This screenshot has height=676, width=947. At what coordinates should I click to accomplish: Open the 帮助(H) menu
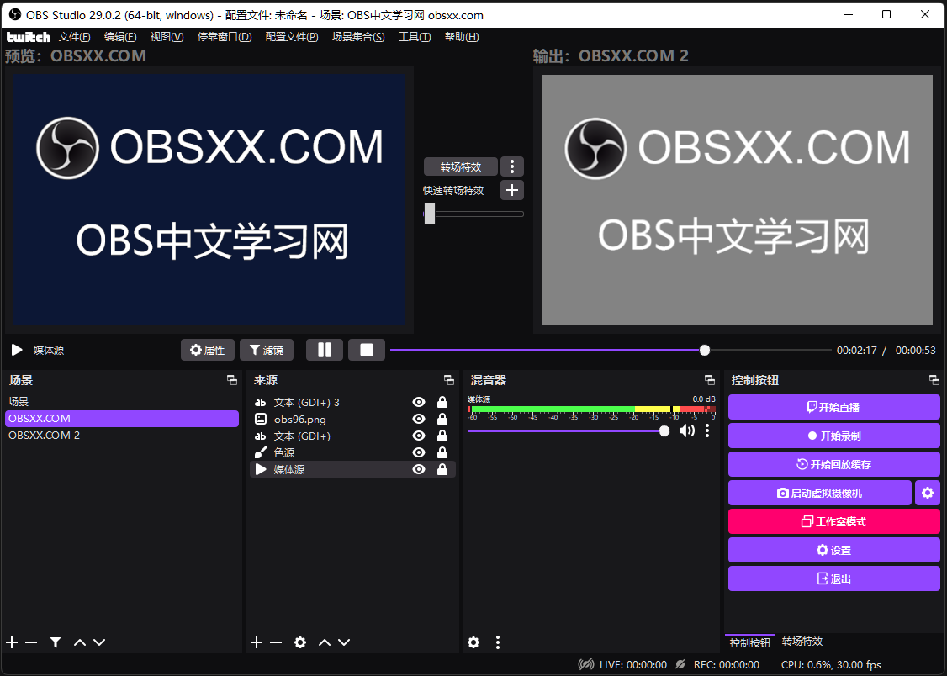point(462,37)
